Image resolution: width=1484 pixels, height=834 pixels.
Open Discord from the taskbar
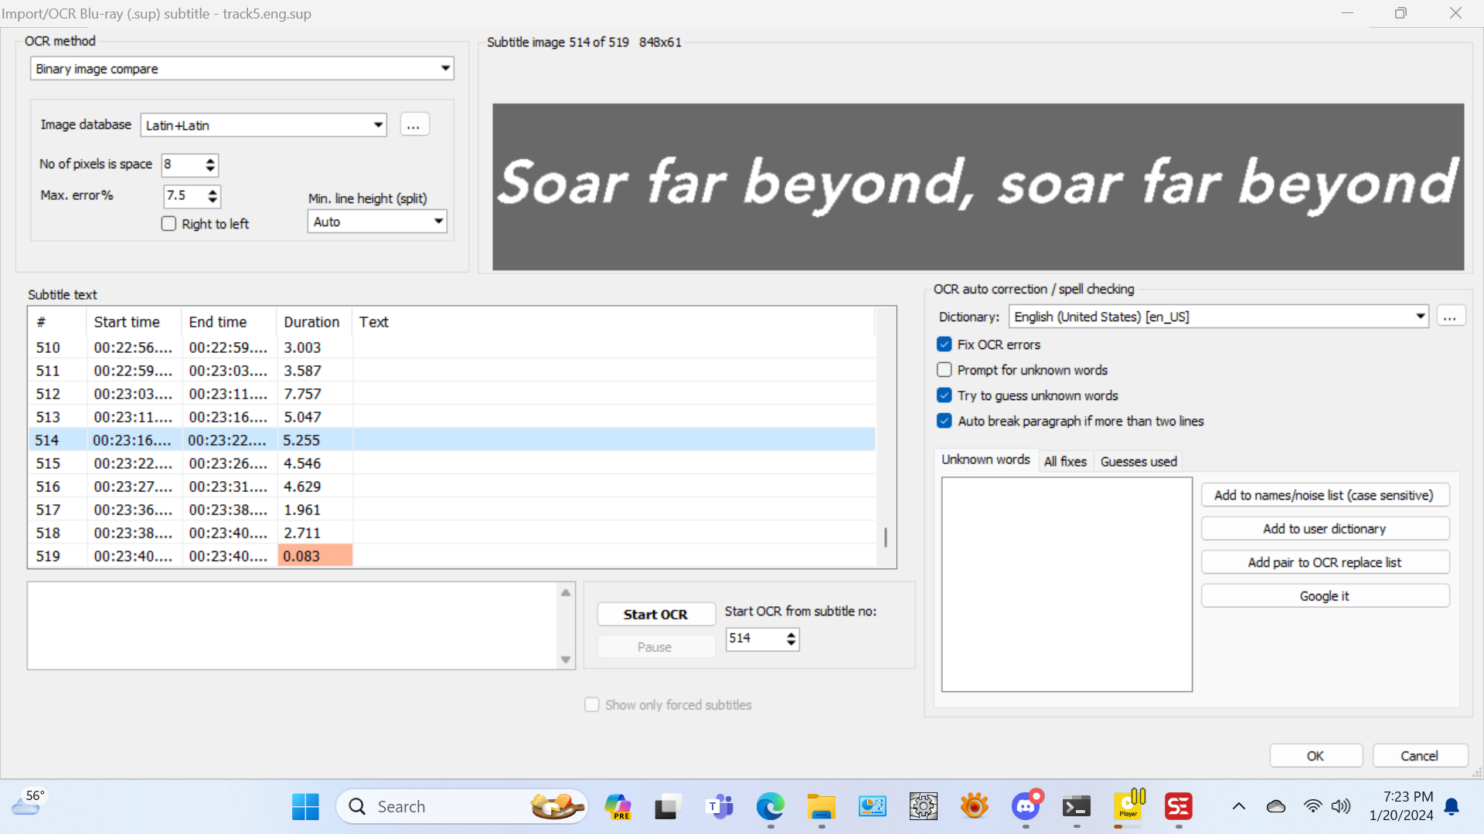coord(1026,807)
